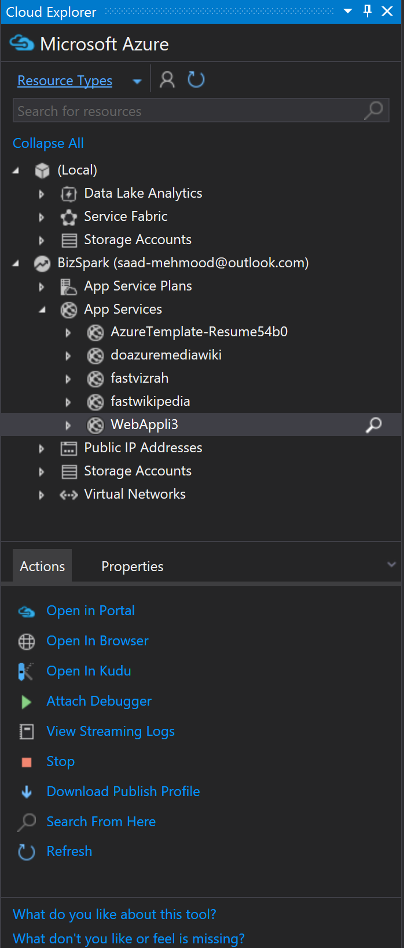Click the doazuremediawiki app icon
The width and height of the screenshot is (404, 948).
(96, 355)
